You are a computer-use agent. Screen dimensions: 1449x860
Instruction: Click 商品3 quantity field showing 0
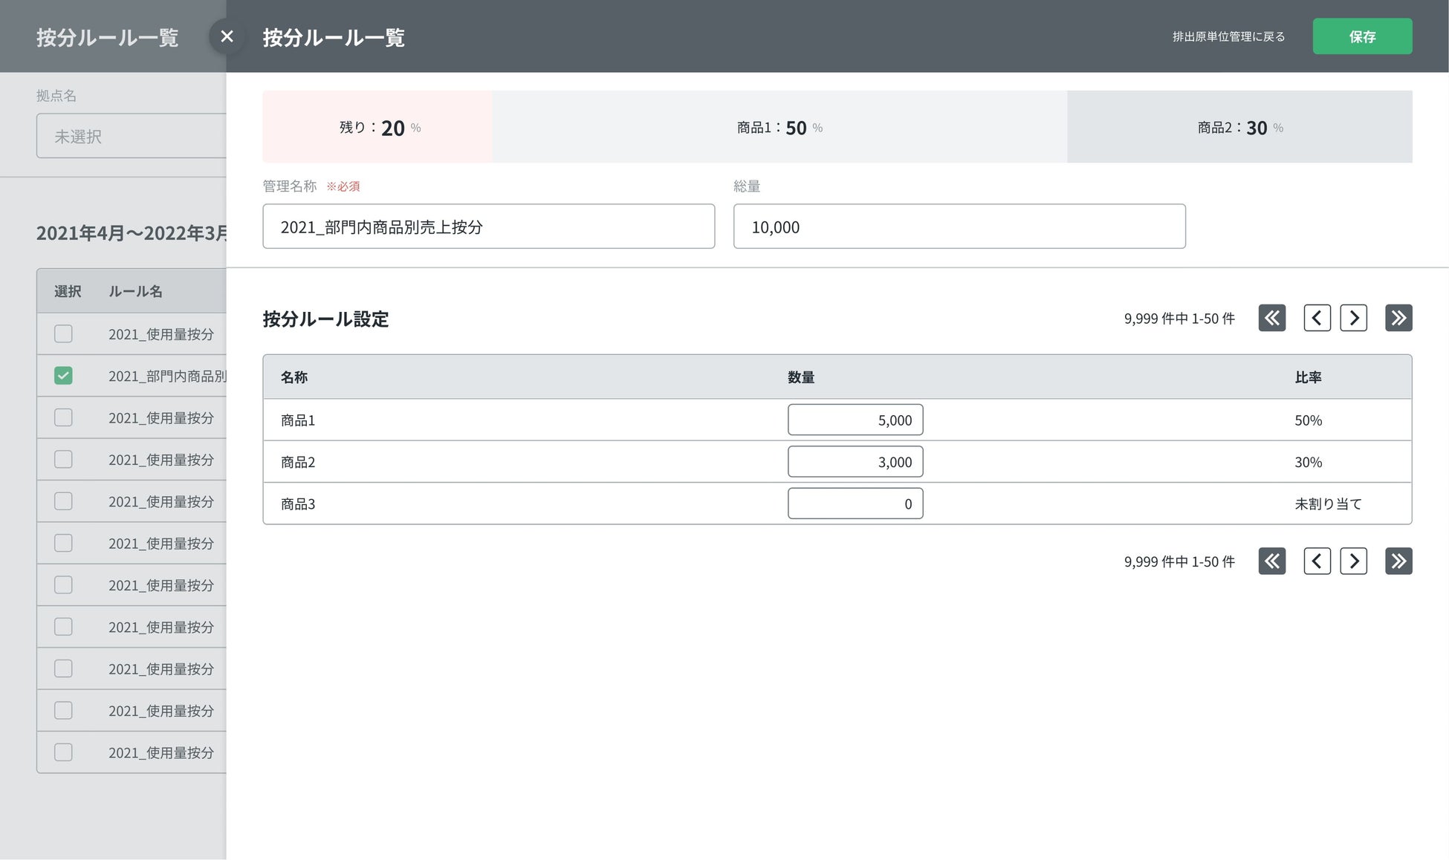[855, 504]
